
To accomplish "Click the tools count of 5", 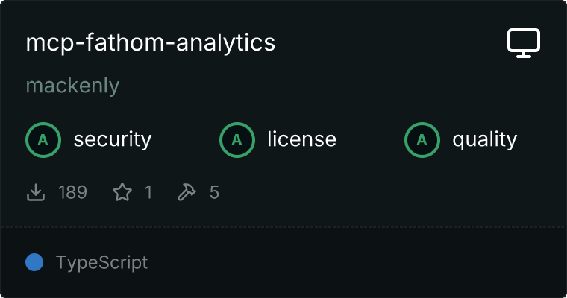I will 214,193.
